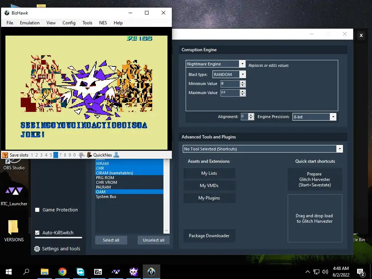Open the Config menu

69,23
